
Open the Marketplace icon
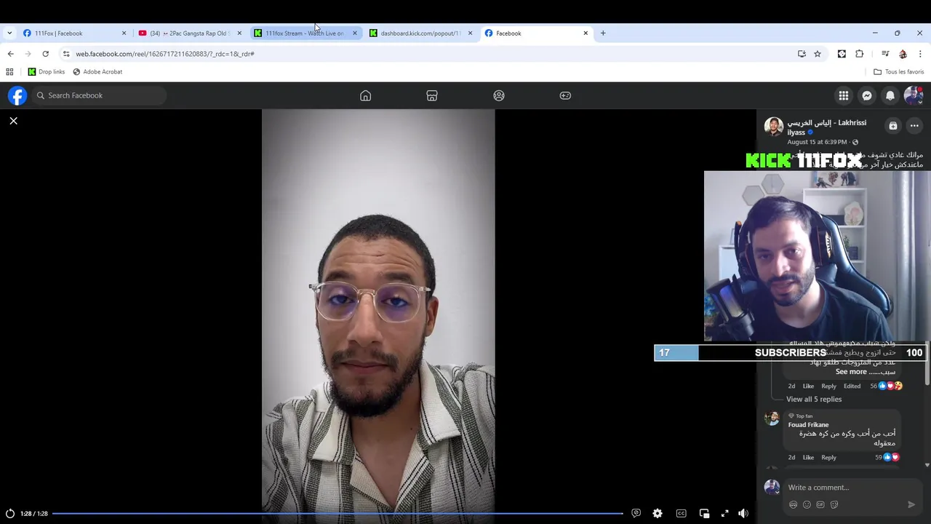432,95
